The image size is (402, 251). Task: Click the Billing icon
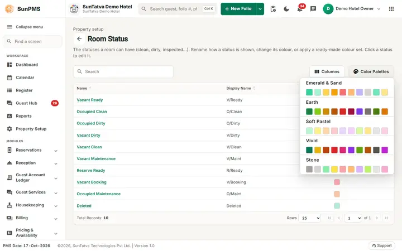9,218
